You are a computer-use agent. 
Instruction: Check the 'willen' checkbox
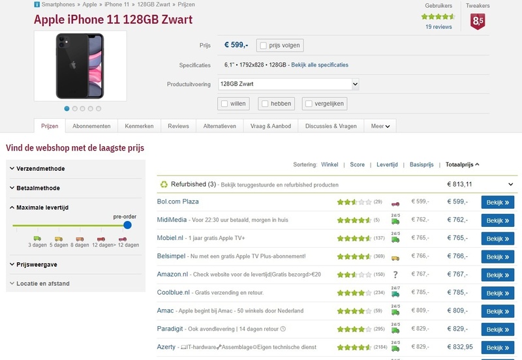pyautogui.click(x=224, y=104)
